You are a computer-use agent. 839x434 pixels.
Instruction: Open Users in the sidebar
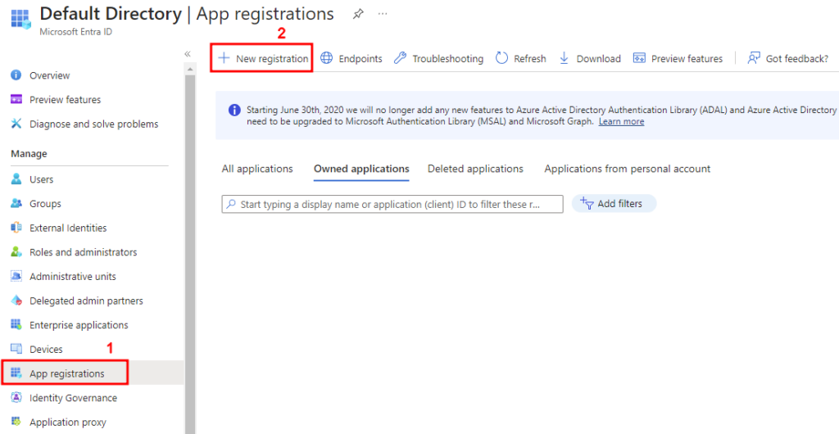click(x=41, y=179)
